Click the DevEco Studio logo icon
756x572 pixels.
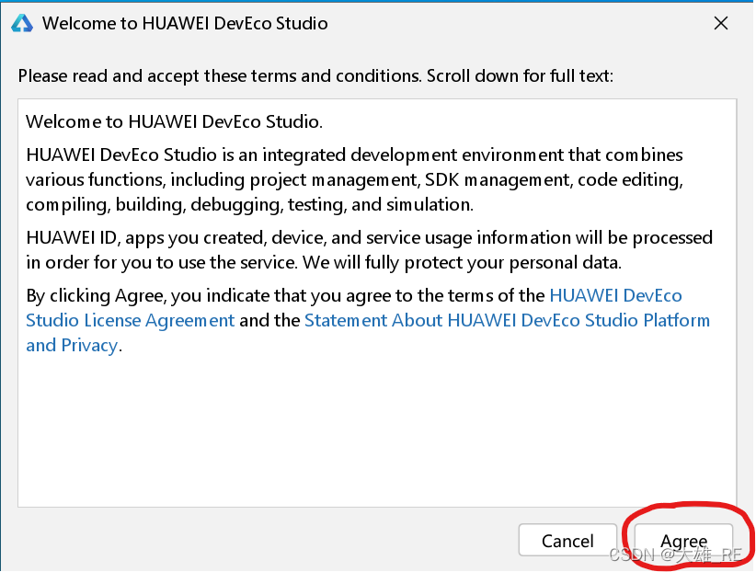22,23
